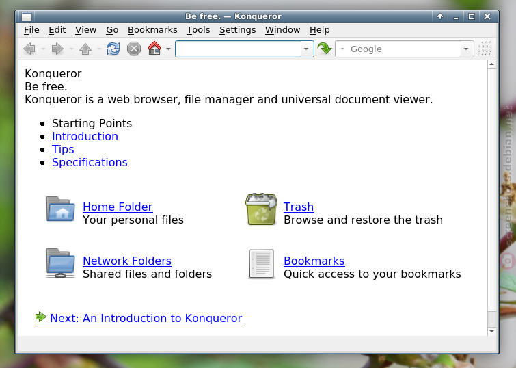Expand the Forward history dropdown arrow
The height and width of the screenshot is (368, 516).
point(71,49)
